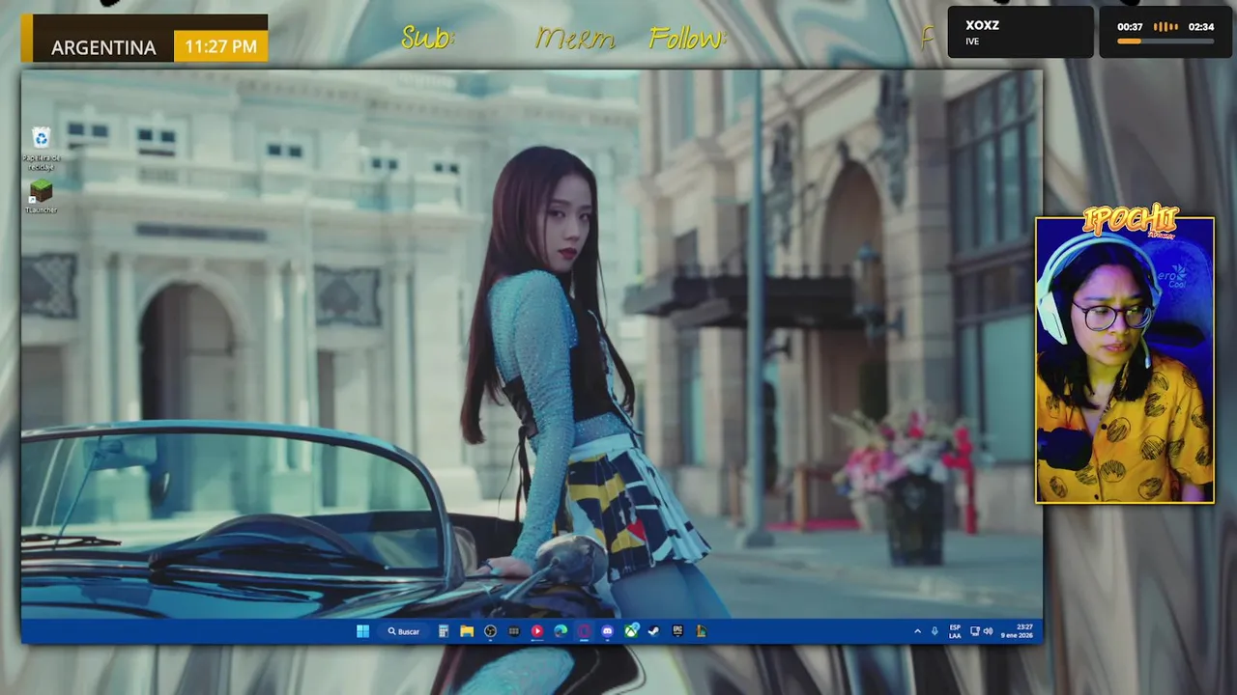Select the Papelera de reciclaje desktop icon
This screenshot has width=1237, height=695.
click(x=41, y=150)
